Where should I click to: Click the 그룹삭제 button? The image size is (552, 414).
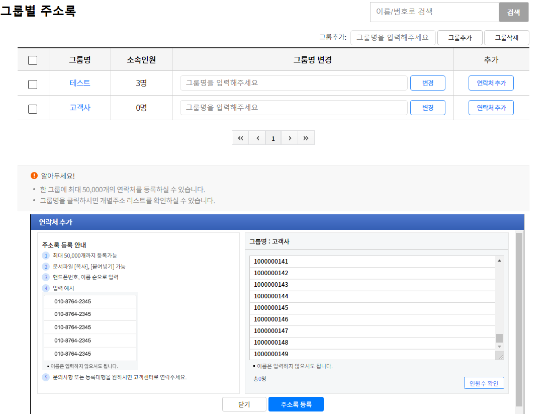click(x=507, y=38)
